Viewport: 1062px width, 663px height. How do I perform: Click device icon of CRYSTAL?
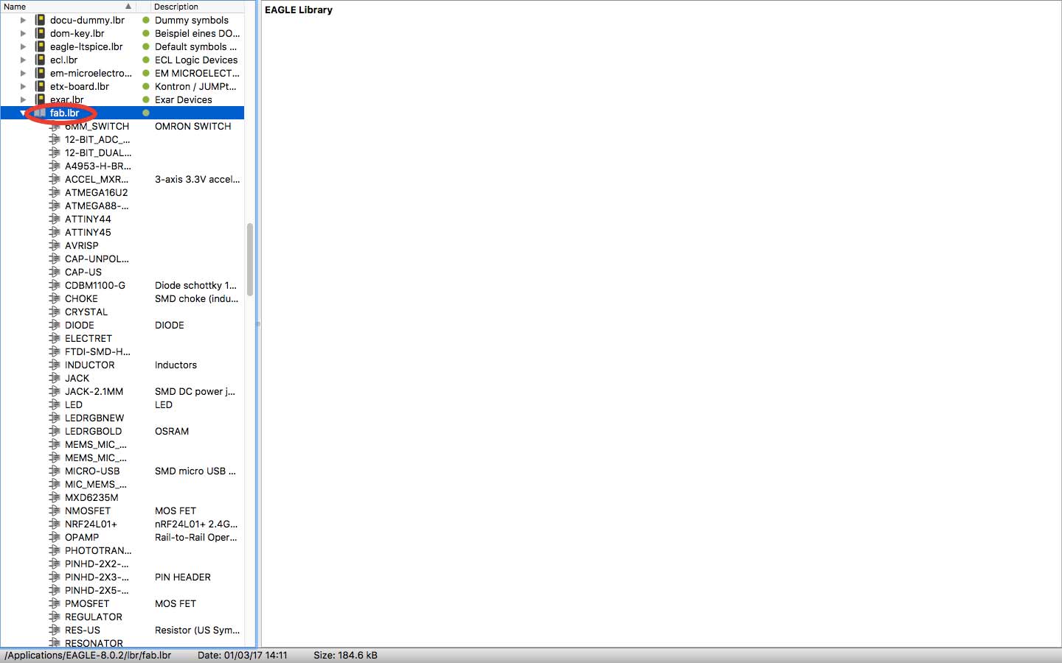tap(55, 312)
